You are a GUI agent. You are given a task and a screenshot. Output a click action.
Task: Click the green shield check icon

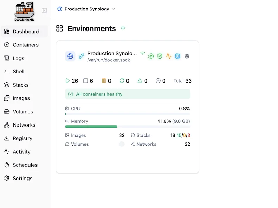160,56
